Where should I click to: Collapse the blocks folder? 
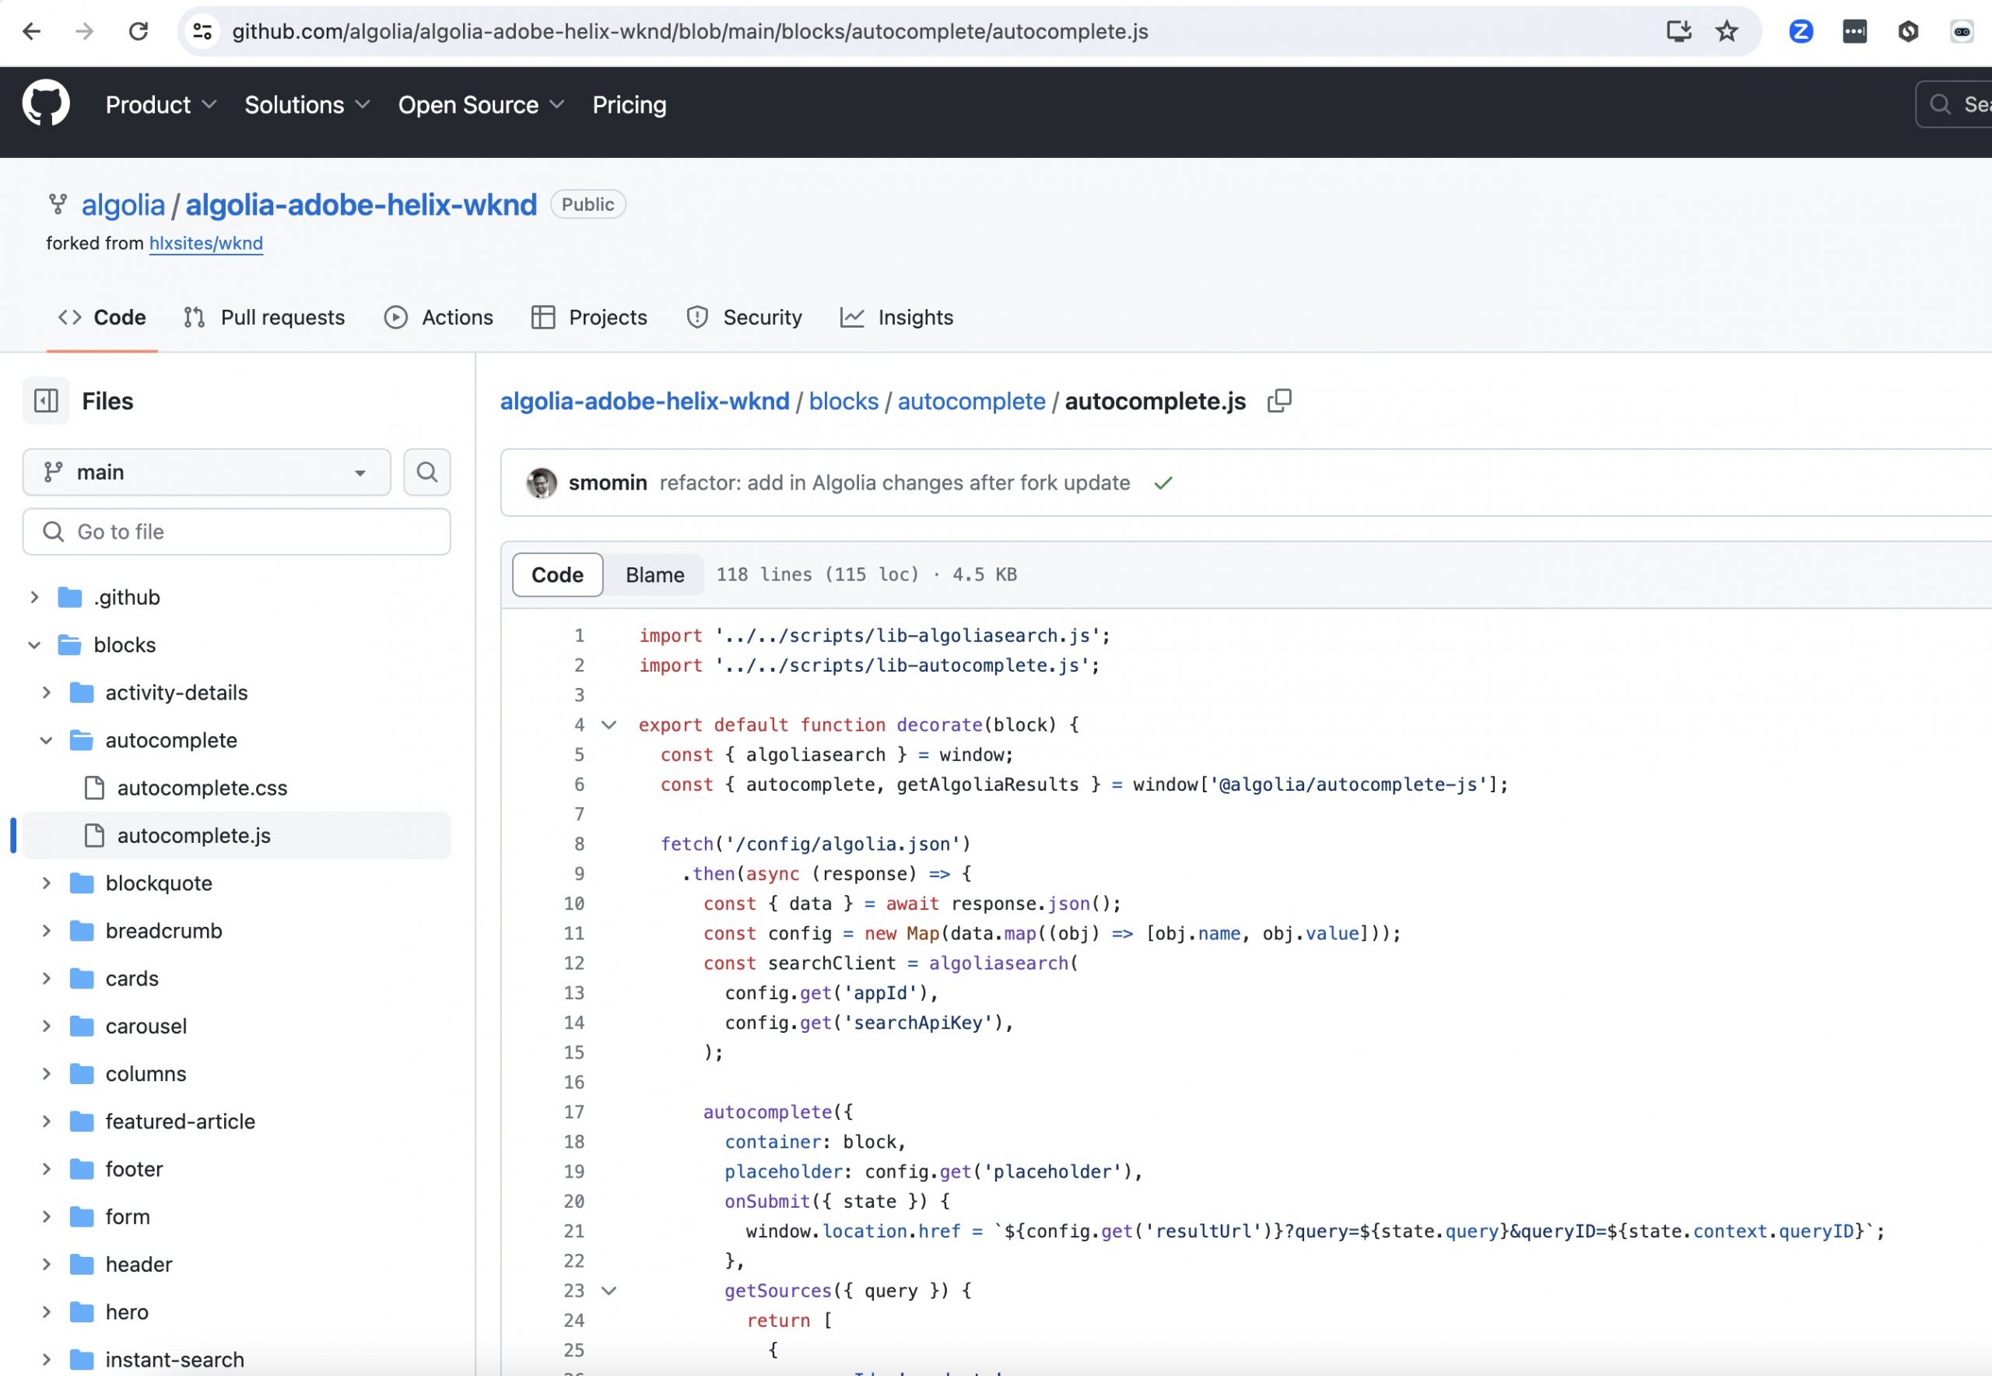tap(34, 645)
